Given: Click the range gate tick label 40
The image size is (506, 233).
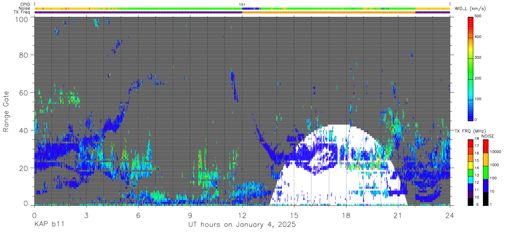Looking at the screenshot, I should [24, 130].
